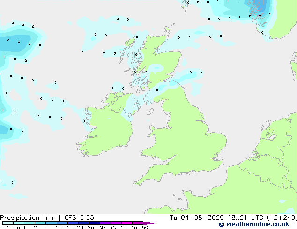This screenshot has width=297, height=229.
Task: Click the '(12+249)' forecast offset text
Action: point(282,218)
